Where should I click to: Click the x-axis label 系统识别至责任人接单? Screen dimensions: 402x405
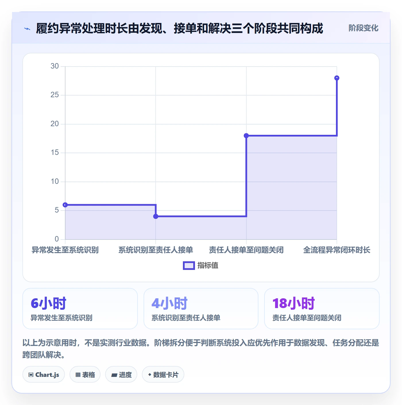click(x=156, y=250)
